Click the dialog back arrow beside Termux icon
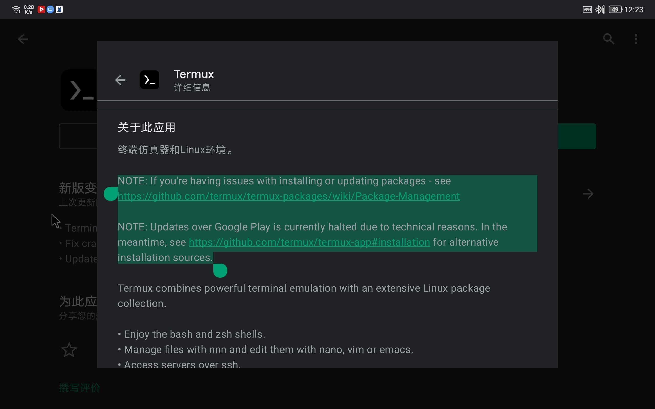The image size is (655, 409). (x=120, y=80)
